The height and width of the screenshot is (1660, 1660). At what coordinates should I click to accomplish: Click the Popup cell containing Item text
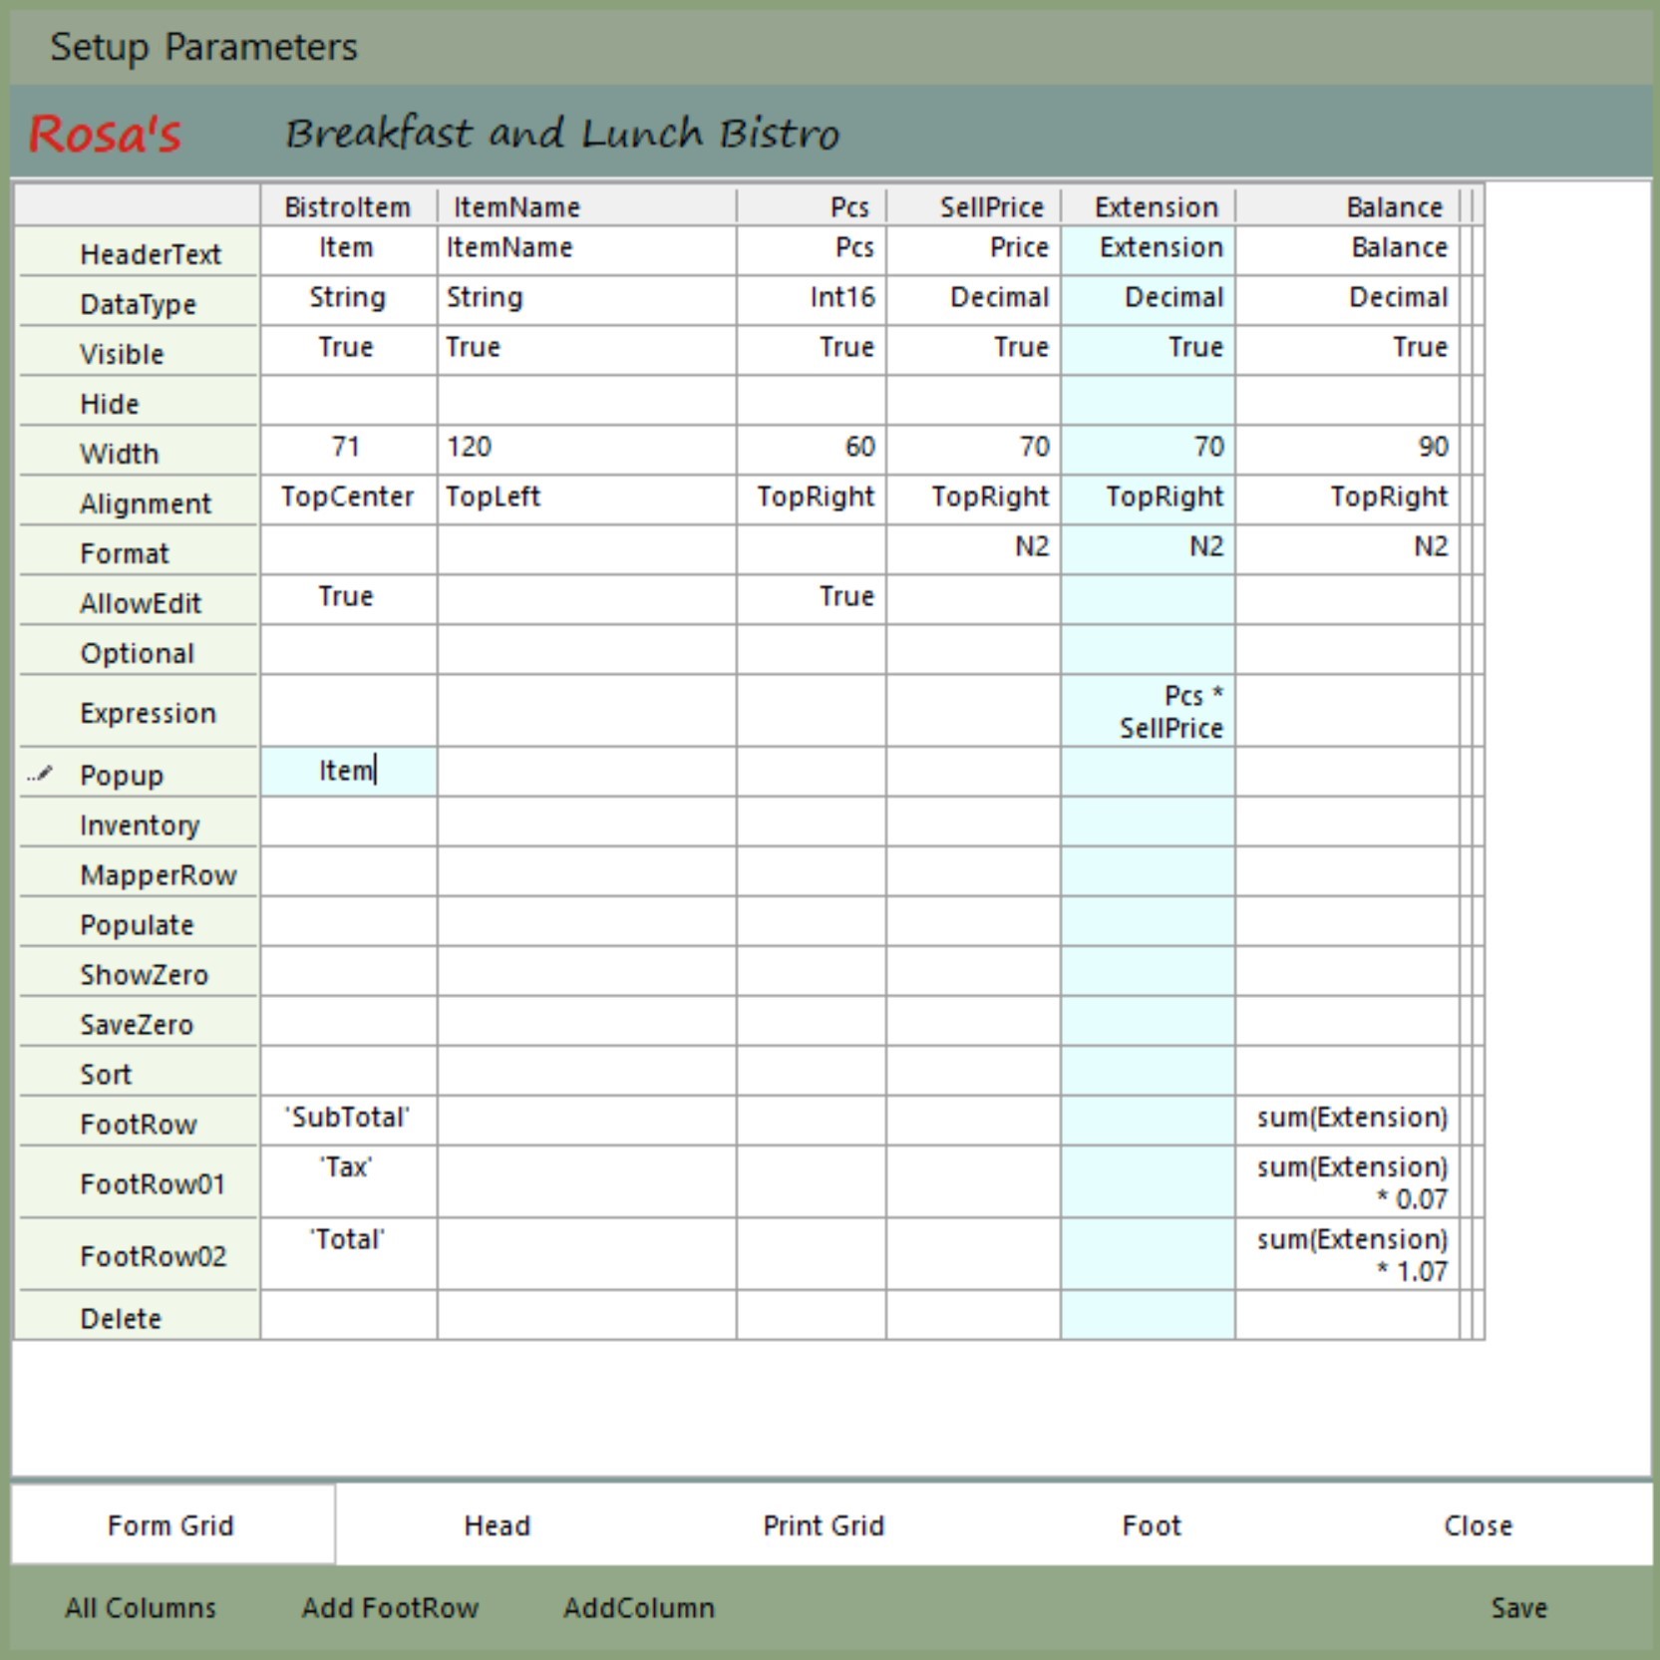[x=348, y=772]
